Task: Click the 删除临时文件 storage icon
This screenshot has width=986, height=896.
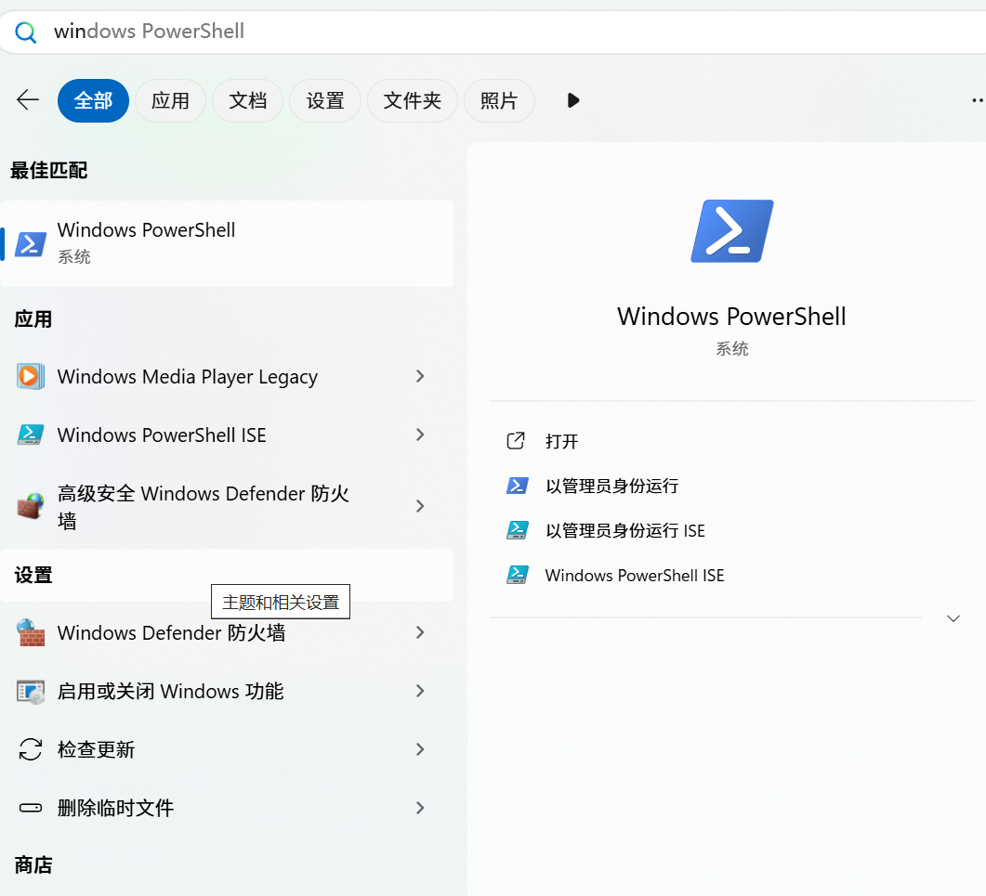Action: [x=30, y=808]
